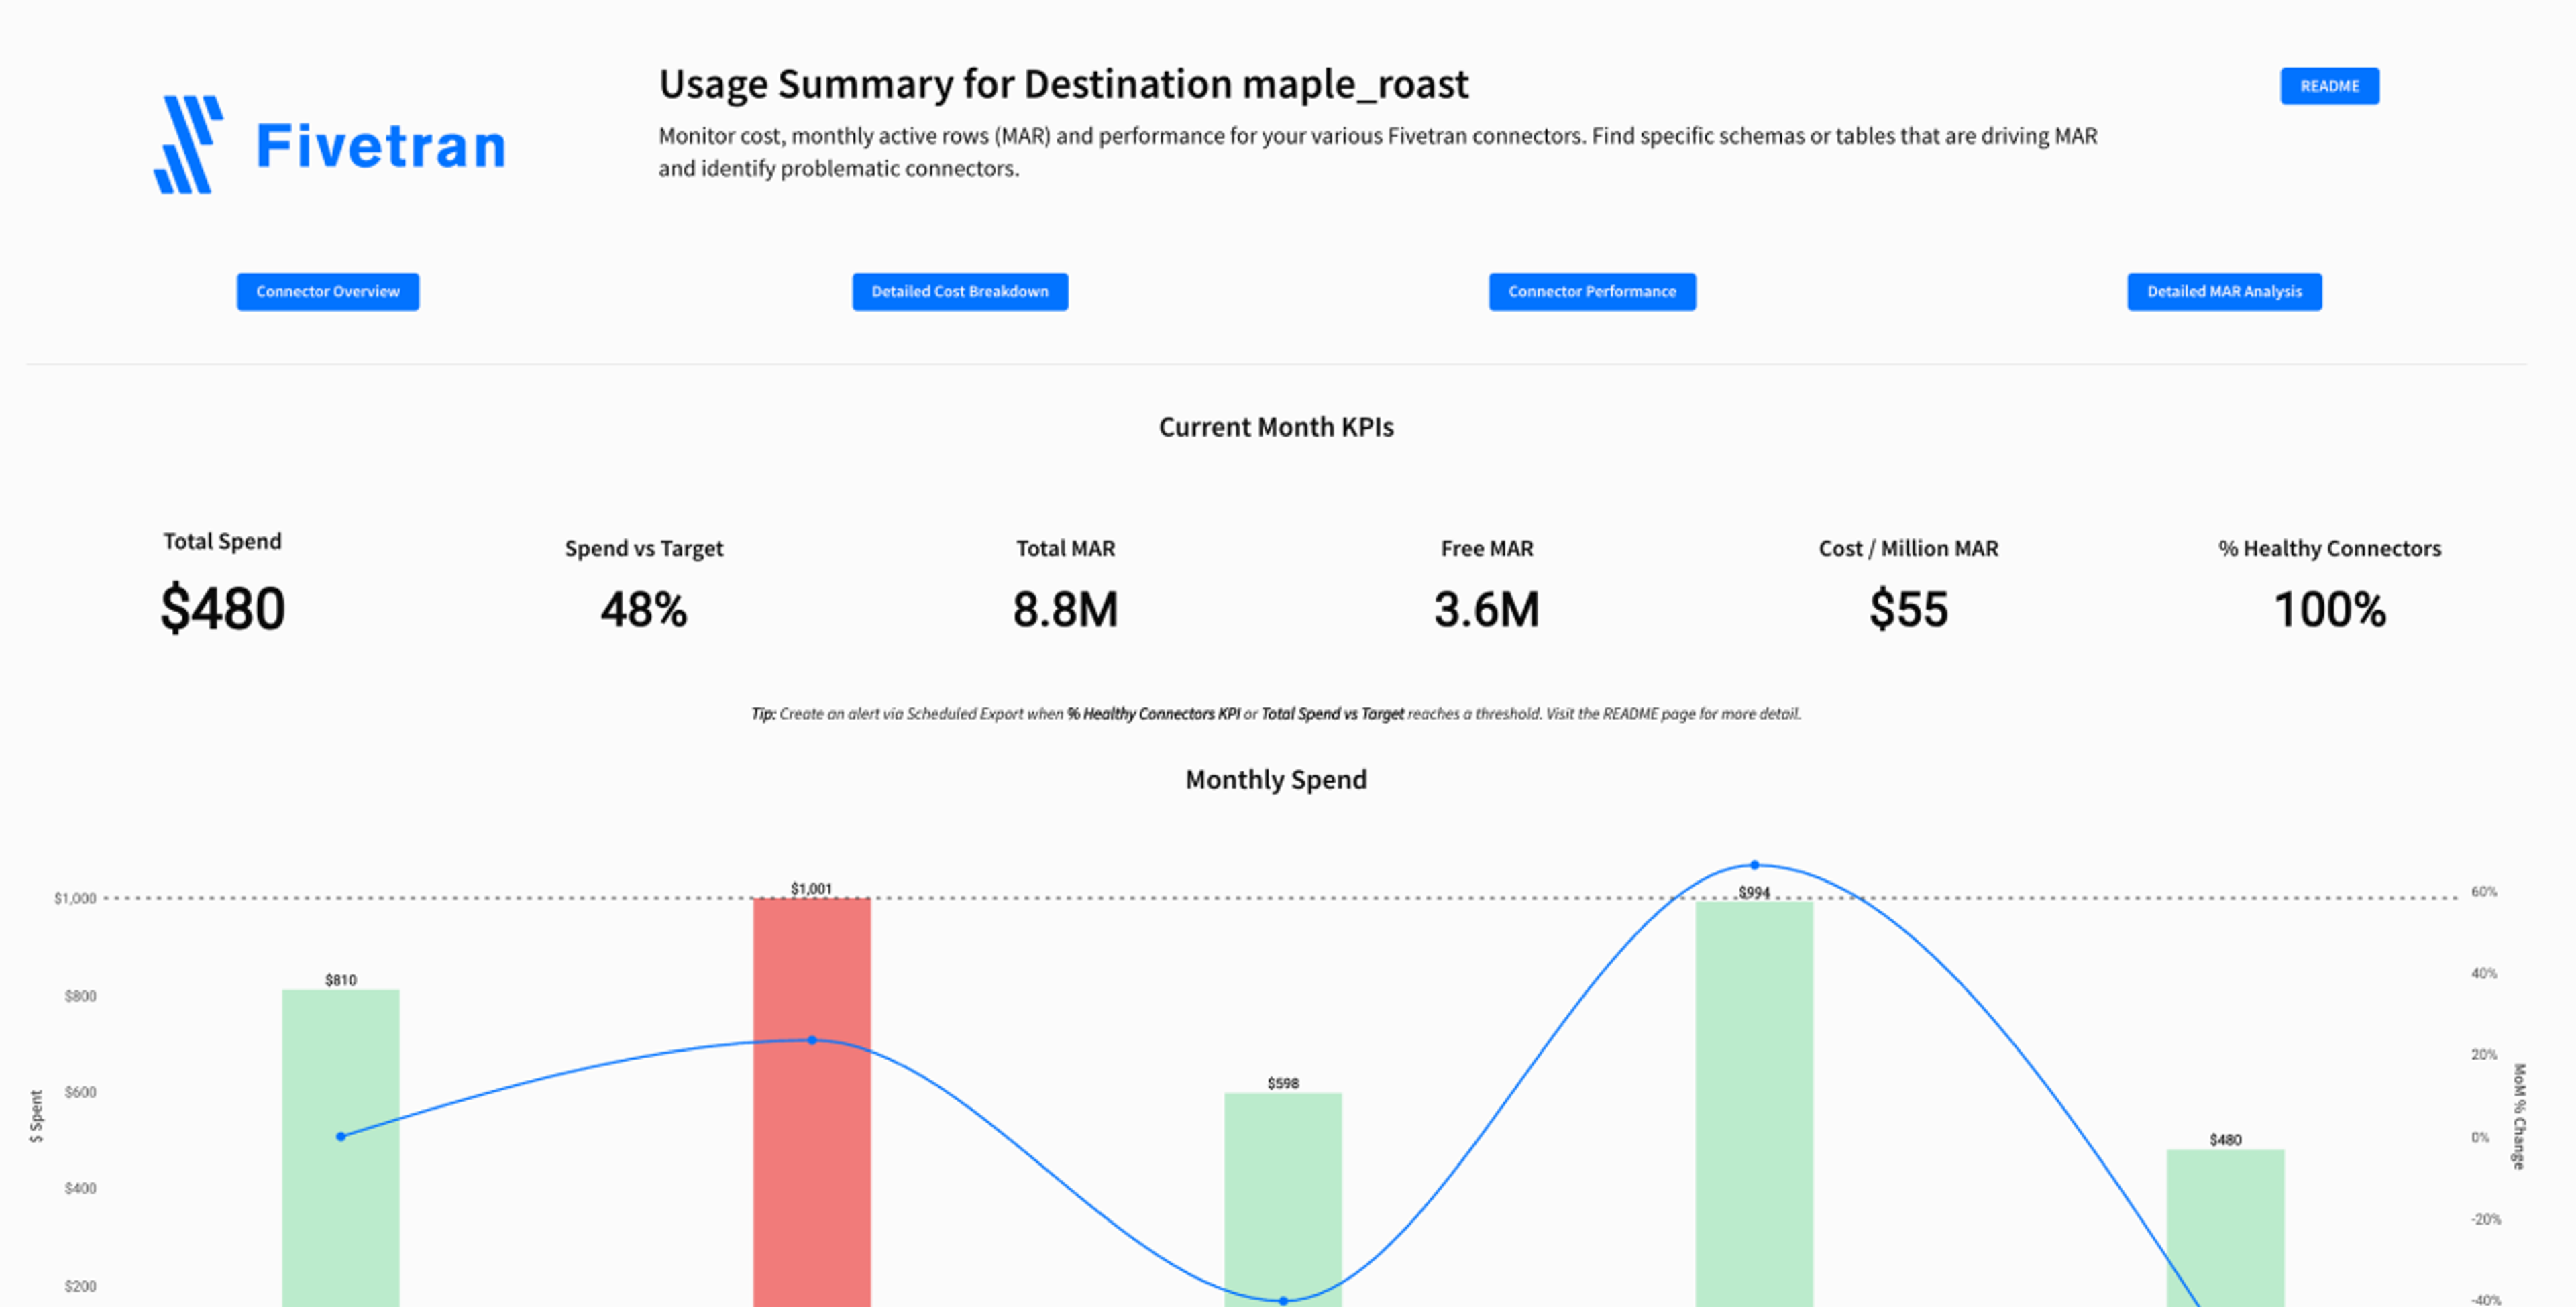
Task: Click the green $598 spend bar
Action: pyautogui.click(x=1283, y=1200)
